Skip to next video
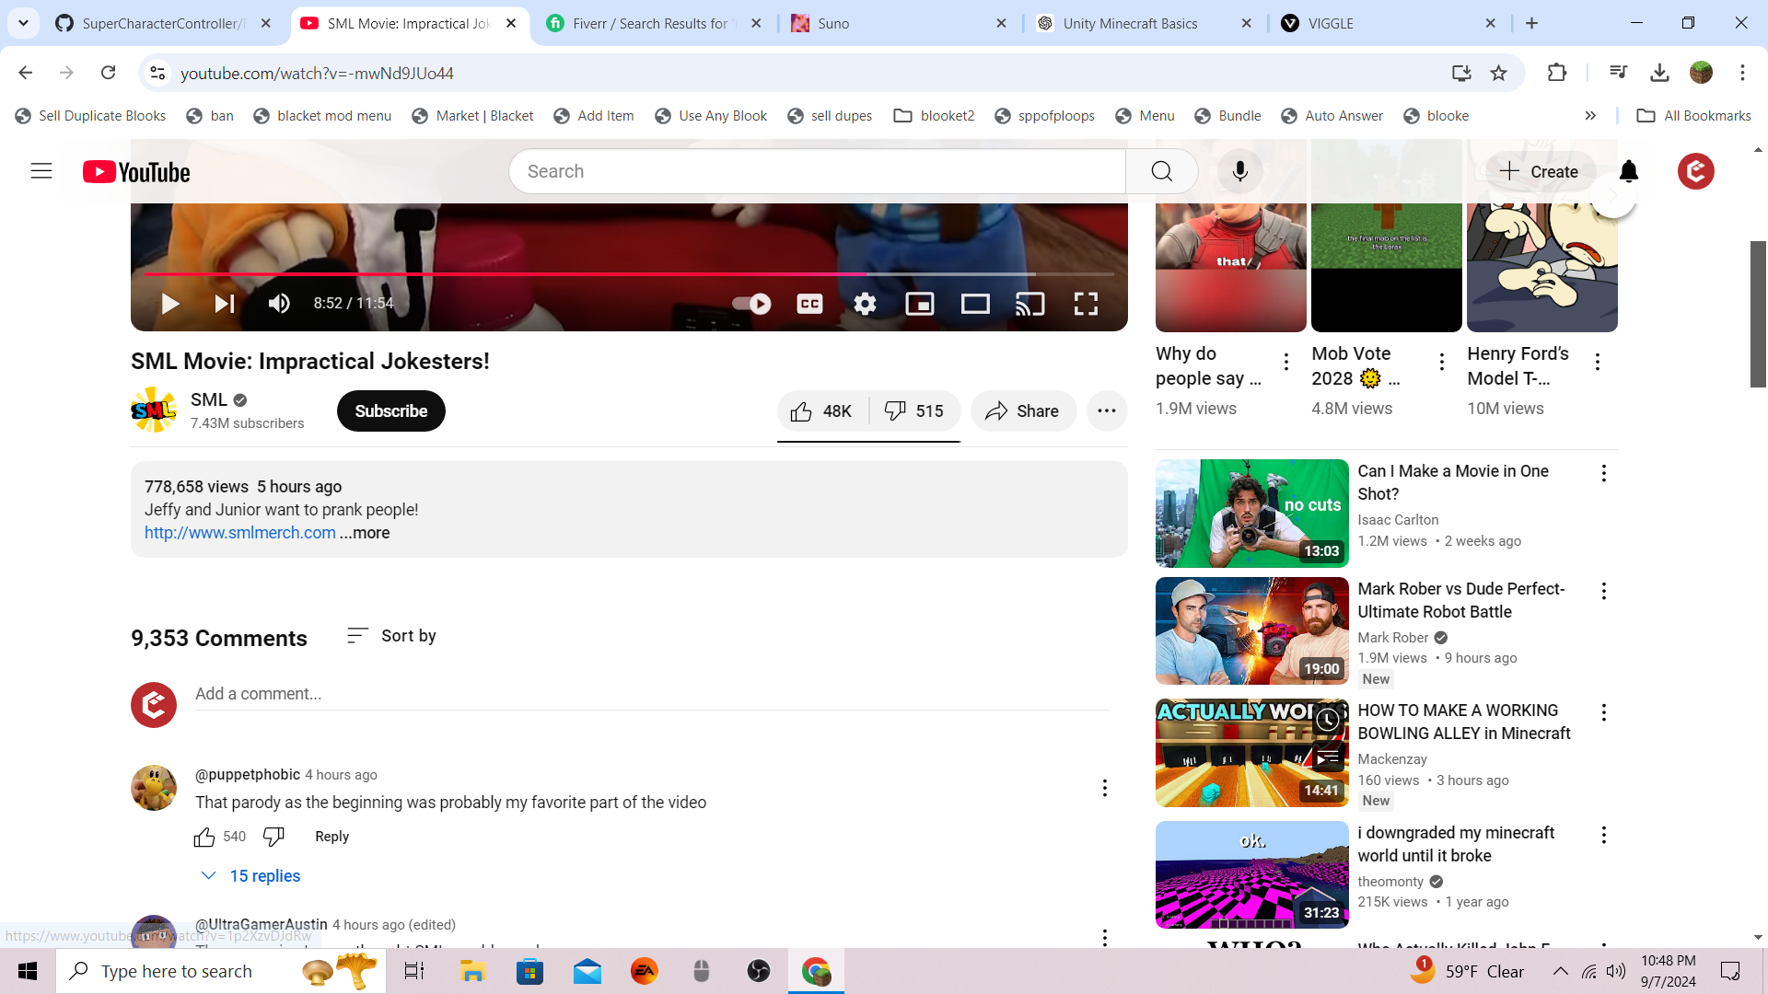The width and height of the screenshot is (1768, 994). [225, 304]
